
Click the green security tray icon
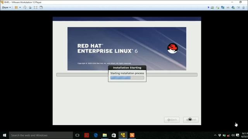click(x=224, y=135)
